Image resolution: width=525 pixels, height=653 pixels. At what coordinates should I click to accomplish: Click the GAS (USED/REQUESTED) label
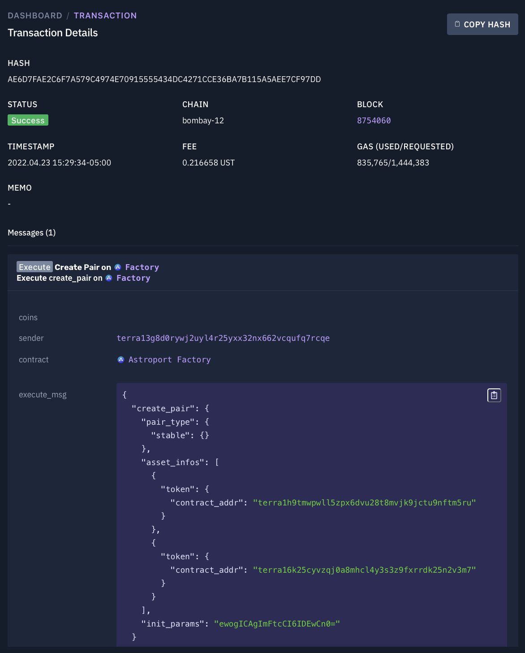point(405,147)
